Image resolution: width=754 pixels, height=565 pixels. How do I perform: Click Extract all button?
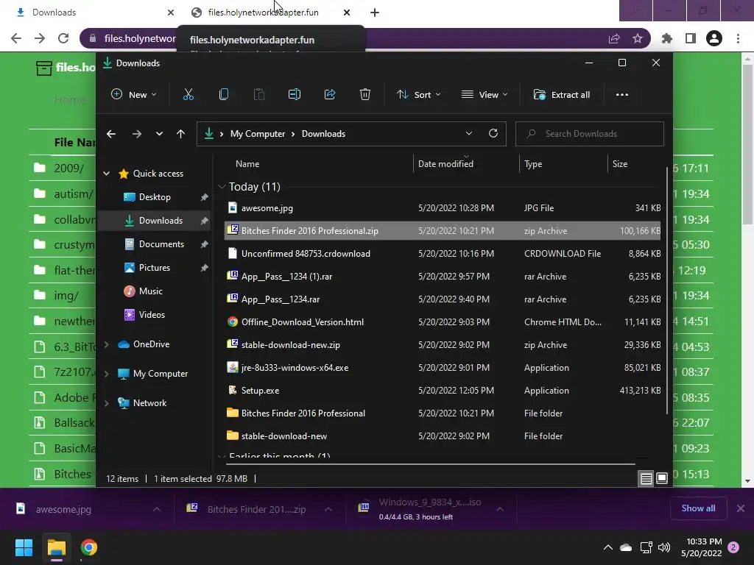click(x=562, y=95)
